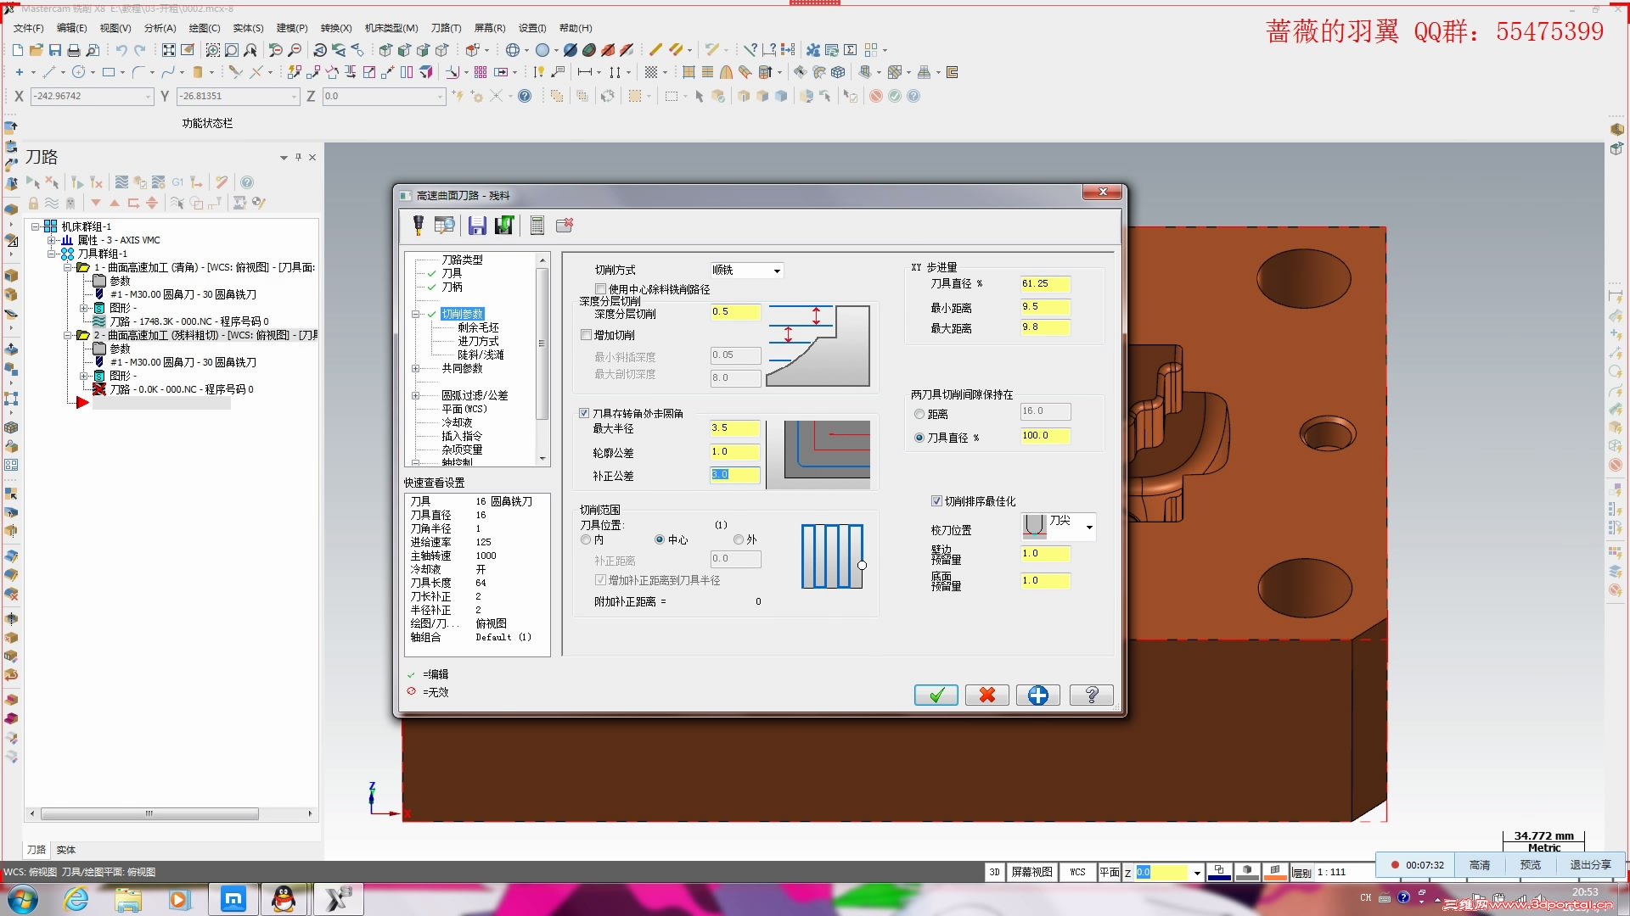This screenshot has height=916, width=1630.
Task: Click the 最大半径 input field
Action: (x=734, y=428)
